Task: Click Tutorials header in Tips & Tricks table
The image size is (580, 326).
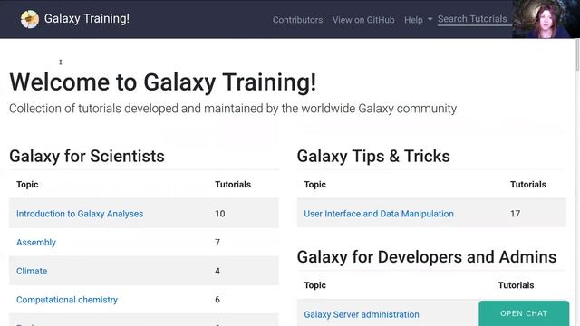Action: [527, 185]
